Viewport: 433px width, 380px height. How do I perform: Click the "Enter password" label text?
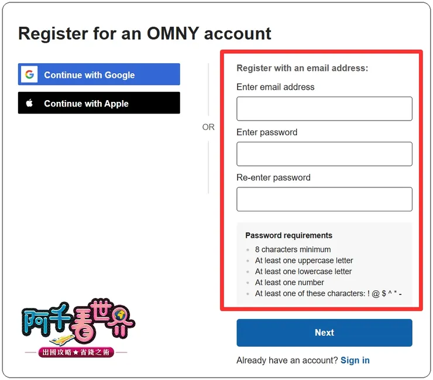tap(267, 132)
